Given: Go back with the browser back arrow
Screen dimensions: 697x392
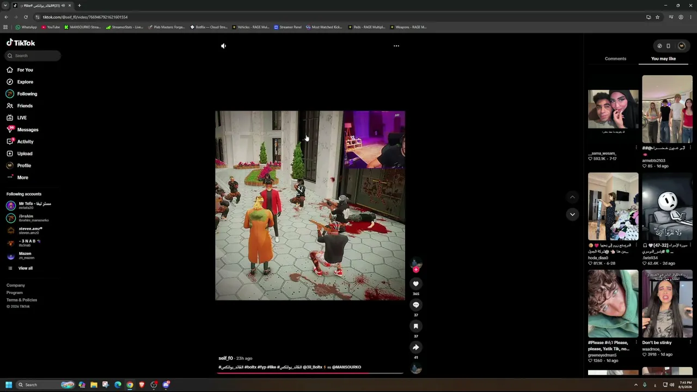Looking at the screenshot, I should point(5,17).
